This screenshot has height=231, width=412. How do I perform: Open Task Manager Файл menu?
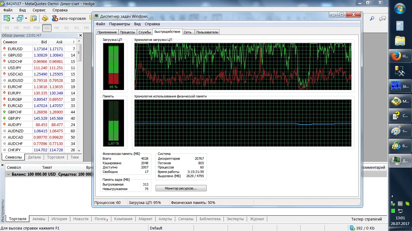[101, 24]
